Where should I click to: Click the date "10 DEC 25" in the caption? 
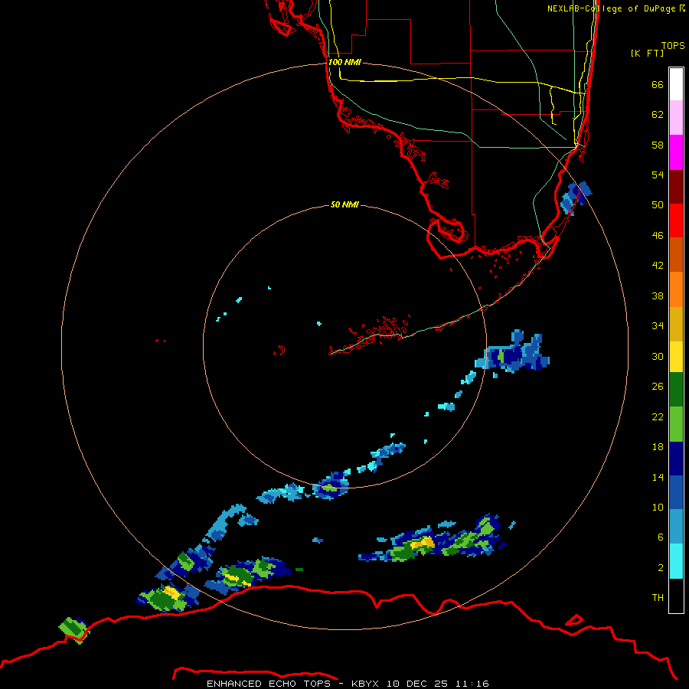coord(417,684)
